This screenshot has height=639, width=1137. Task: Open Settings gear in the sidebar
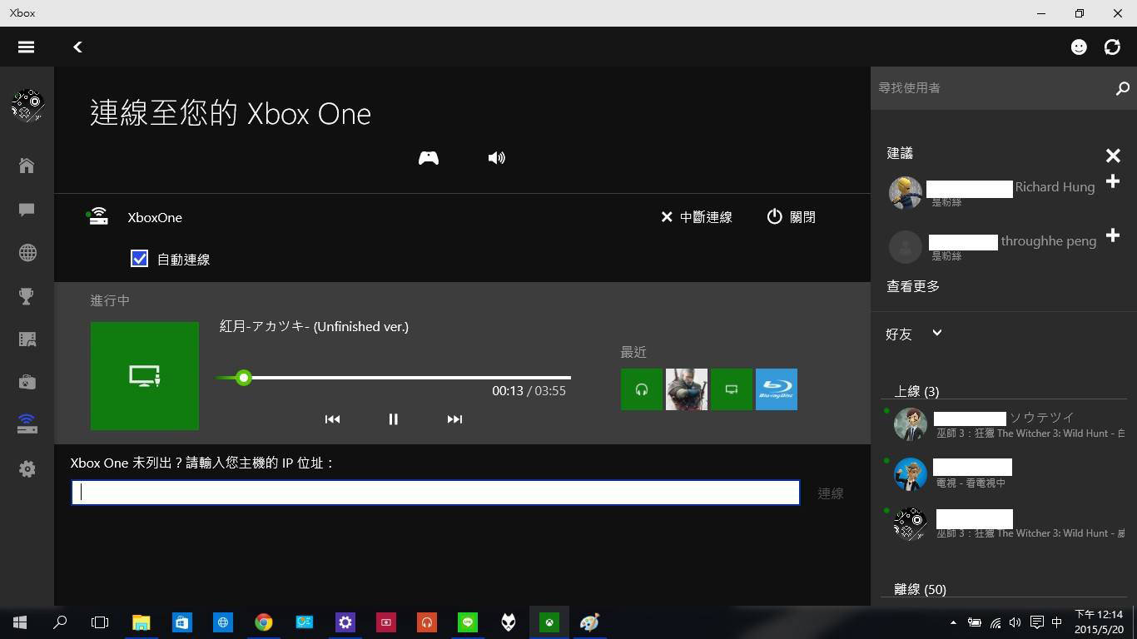[27, 469]
